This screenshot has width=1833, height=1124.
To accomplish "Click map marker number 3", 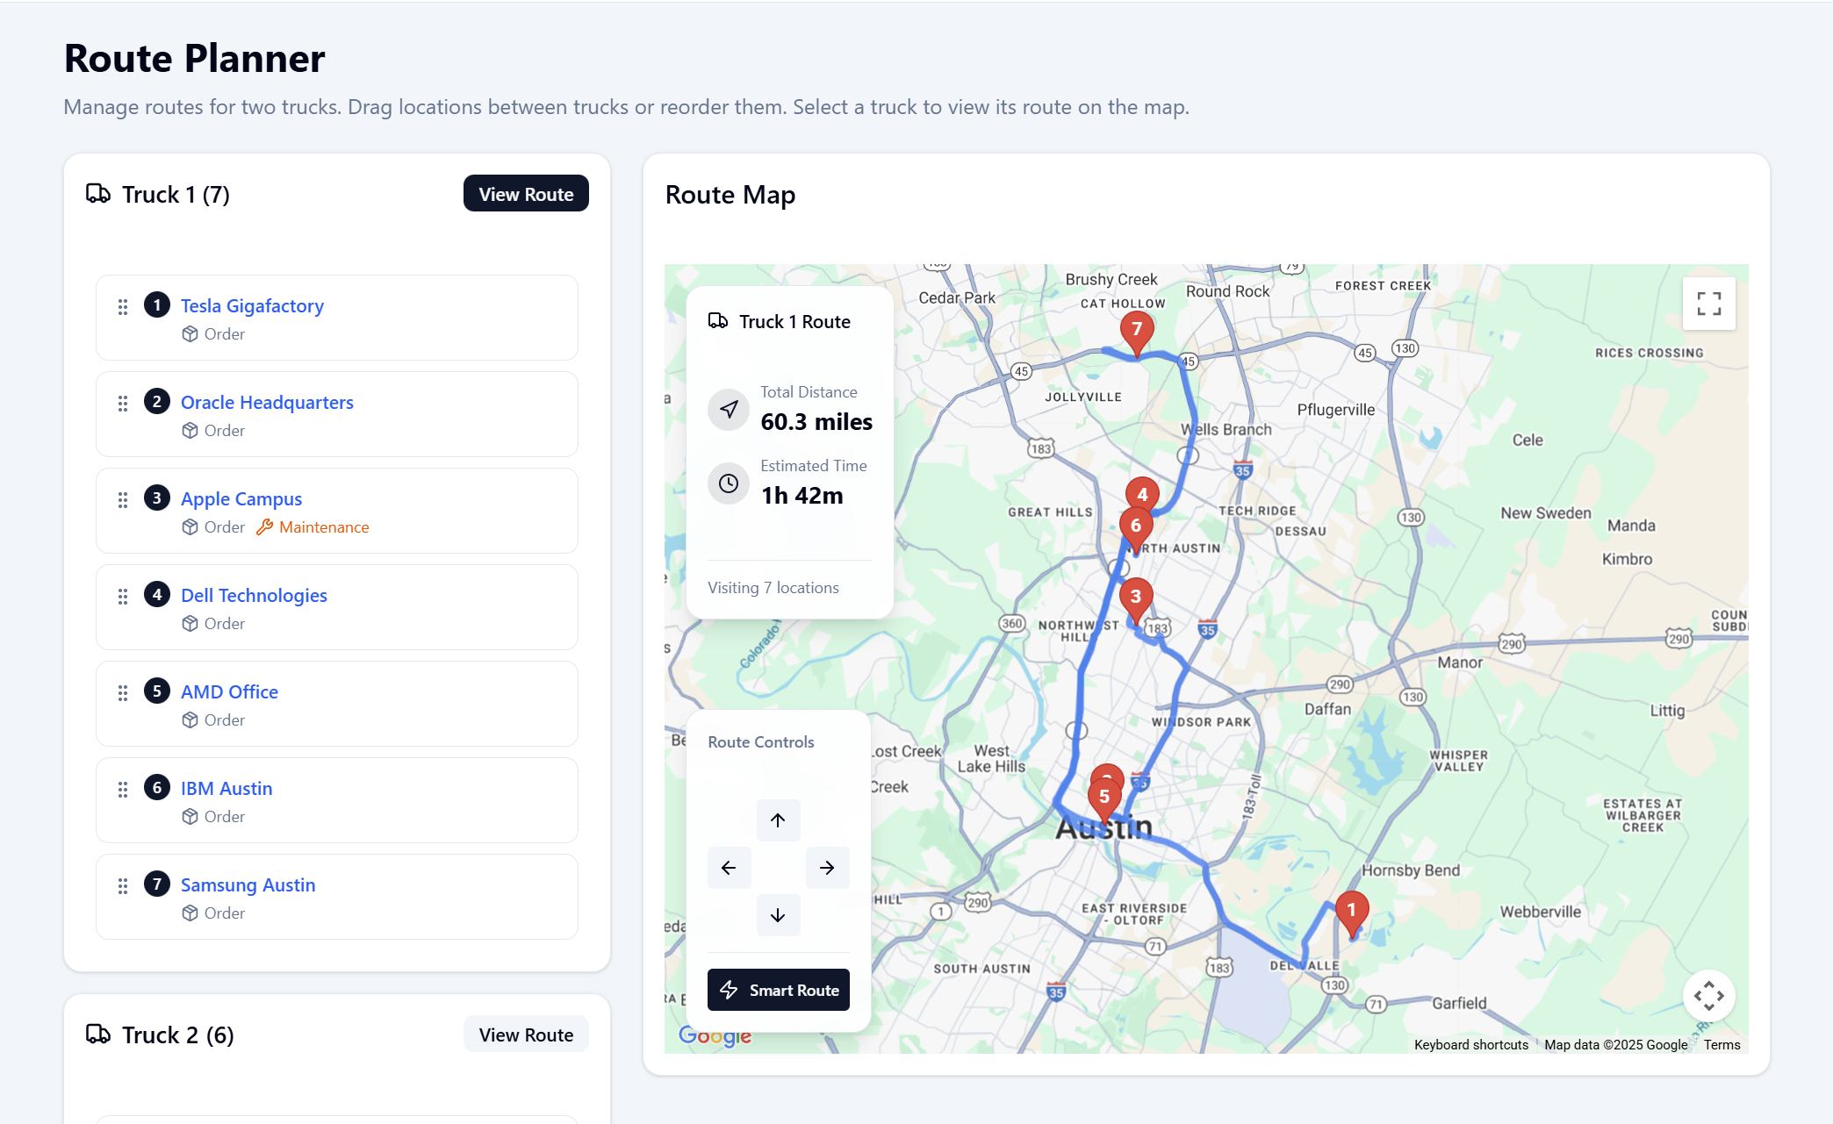I will point(1135,598).
